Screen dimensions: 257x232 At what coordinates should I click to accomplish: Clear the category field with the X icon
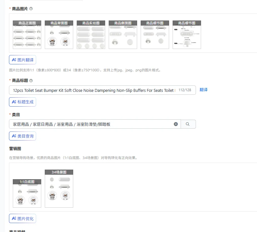tap(176, 124)
